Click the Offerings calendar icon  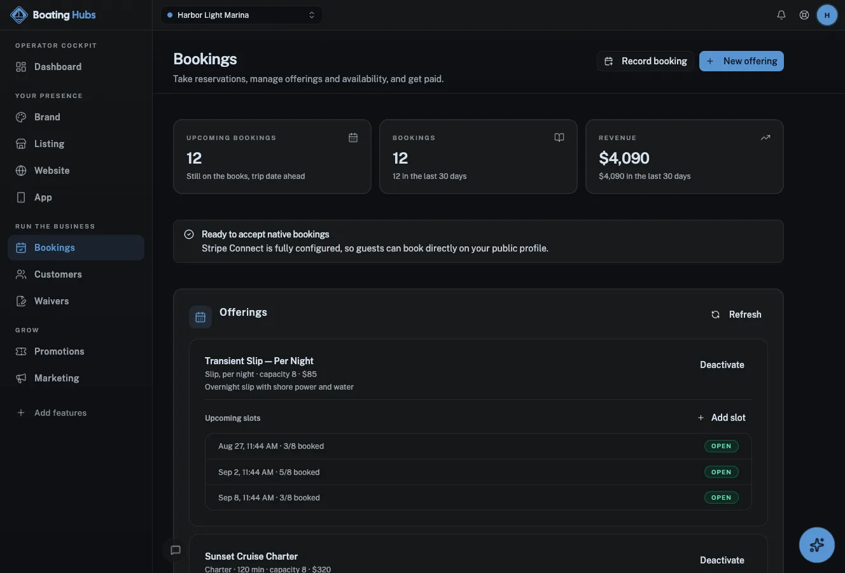(x=200, y=317)
